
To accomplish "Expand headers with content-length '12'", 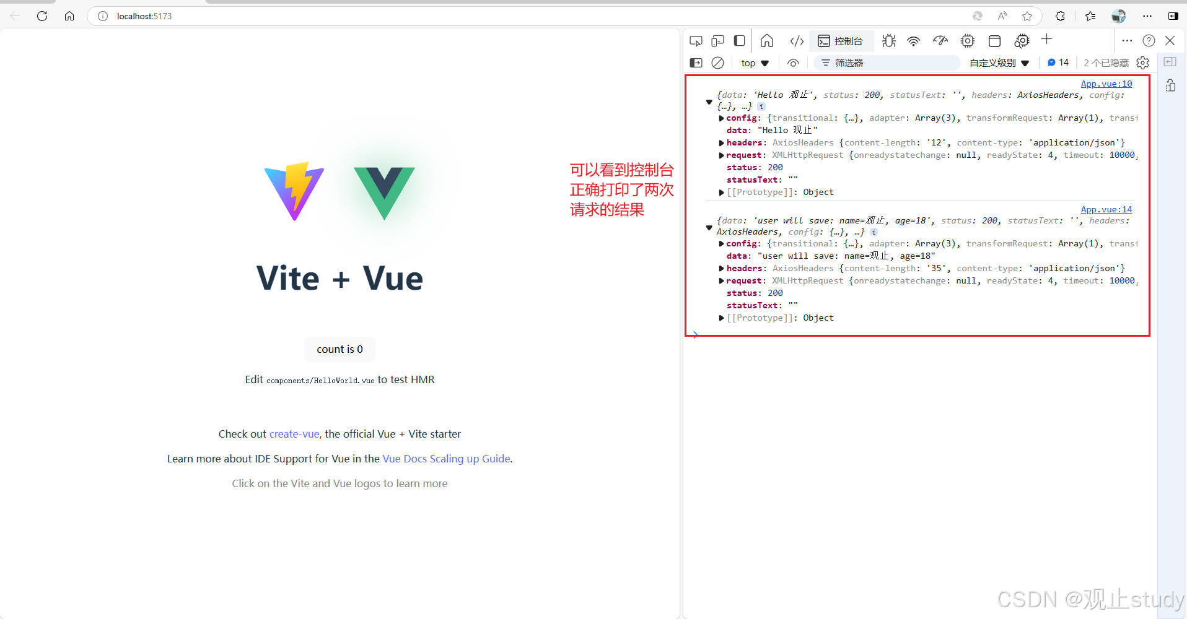I will coord(721,143).
